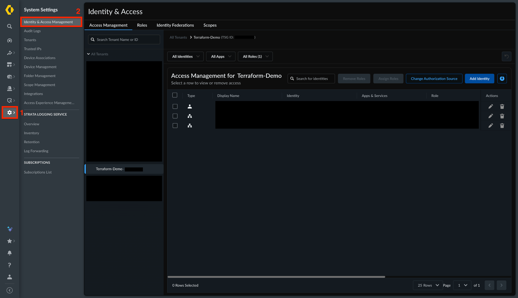Open the briefcase gear icon in rail
The width and height of the screenshot is (518, 298).
(10, 77)
